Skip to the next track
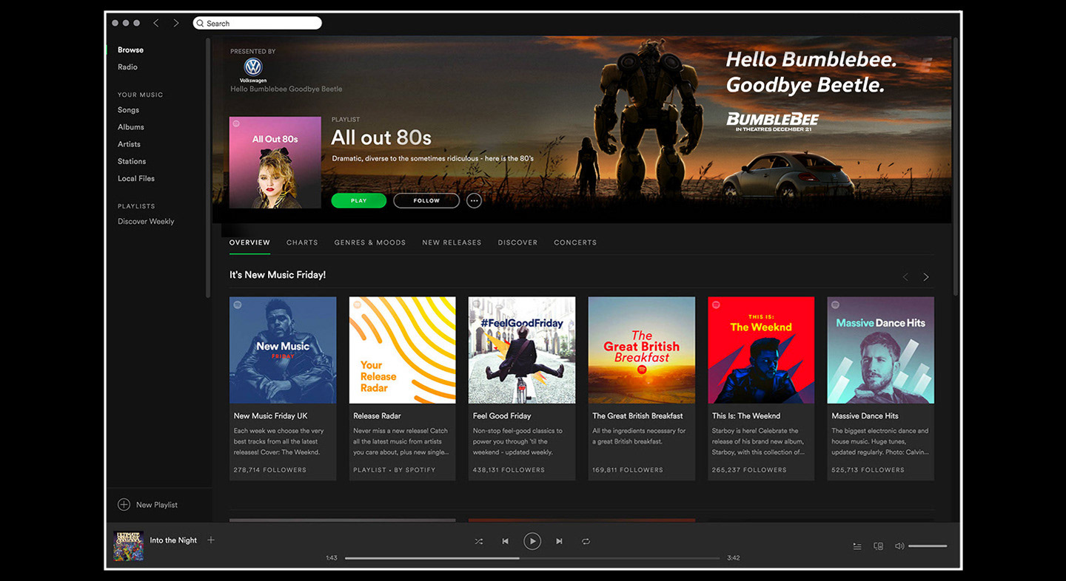The width and height of the screenshot is (1066, 581). coord(559,542)
